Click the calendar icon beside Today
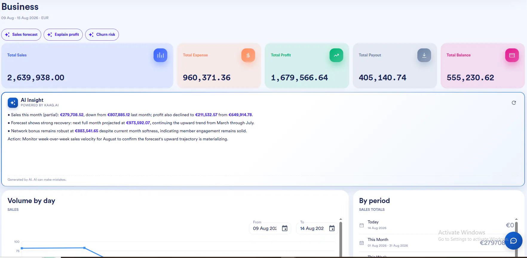 361,225
